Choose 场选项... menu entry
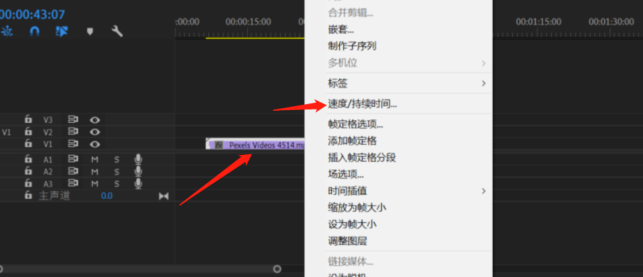Screen dimensions: 643x277 [x=346, y=174]
